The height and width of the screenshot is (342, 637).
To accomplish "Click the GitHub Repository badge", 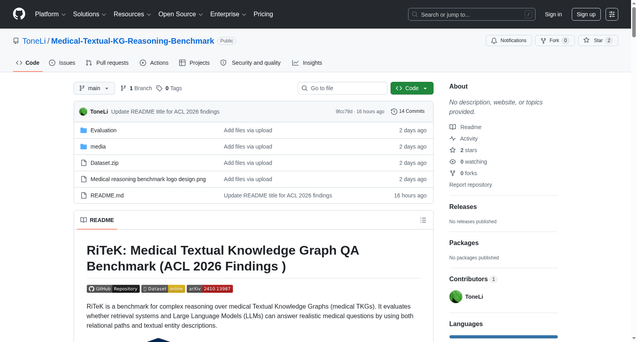I will point(113,289).
